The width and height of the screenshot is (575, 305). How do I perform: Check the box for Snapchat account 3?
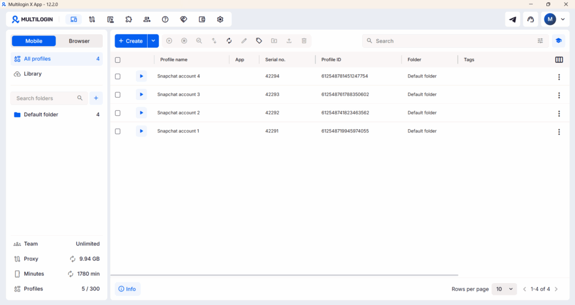coord(118,95)
